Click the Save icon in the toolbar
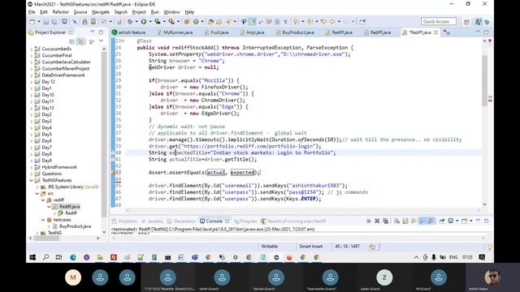This screenshot has width=520, height=292. click(45, 22)
